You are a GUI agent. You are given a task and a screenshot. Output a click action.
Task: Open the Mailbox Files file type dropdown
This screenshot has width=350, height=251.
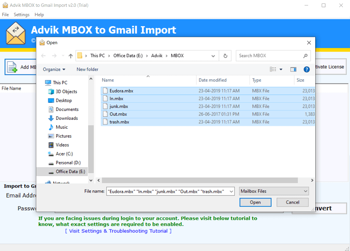point(274,191)
